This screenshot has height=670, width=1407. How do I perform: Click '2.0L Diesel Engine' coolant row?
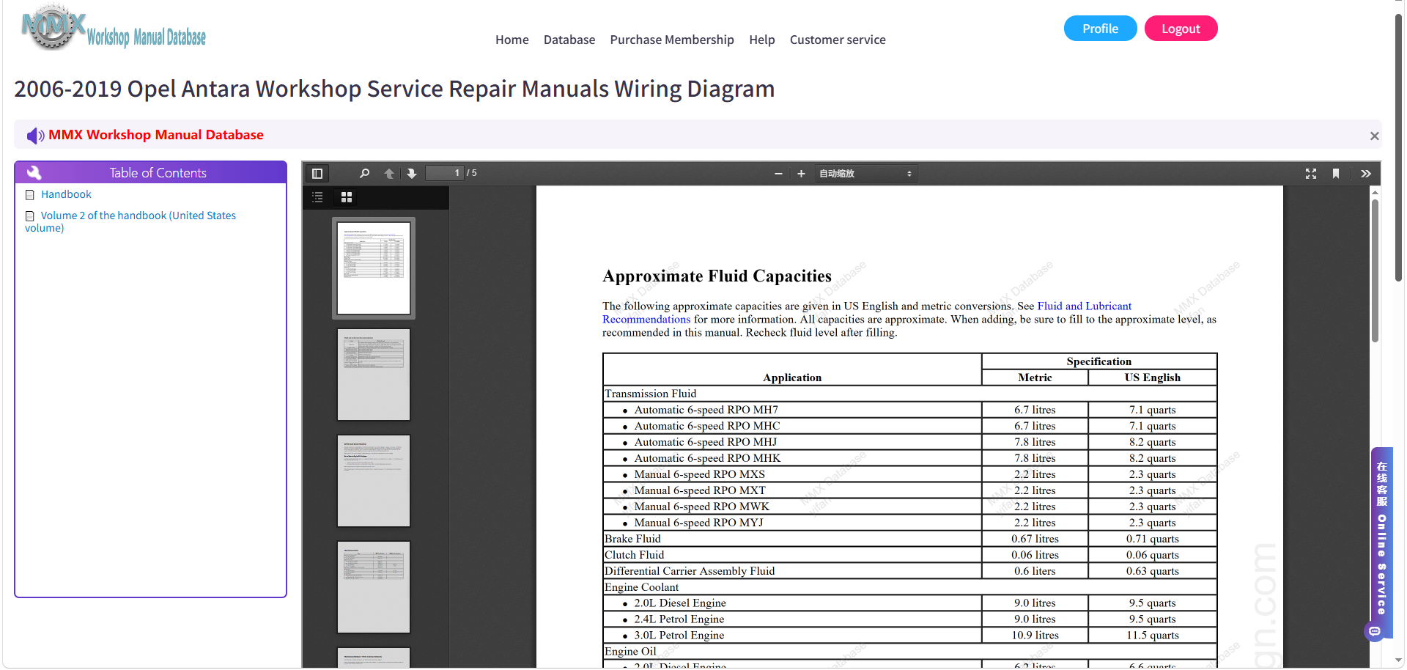tap(910, 603)
